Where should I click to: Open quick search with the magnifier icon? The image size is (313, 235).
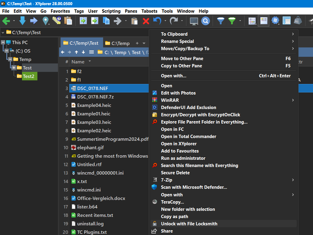pyautogui.click(x=205, y=21)
